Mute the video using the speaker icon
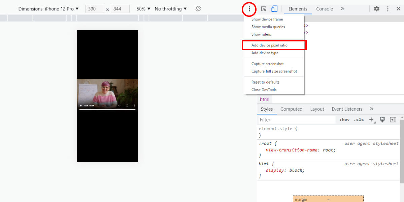The width and height of the screenshot is (404, 202). click(x=119, y=105)
